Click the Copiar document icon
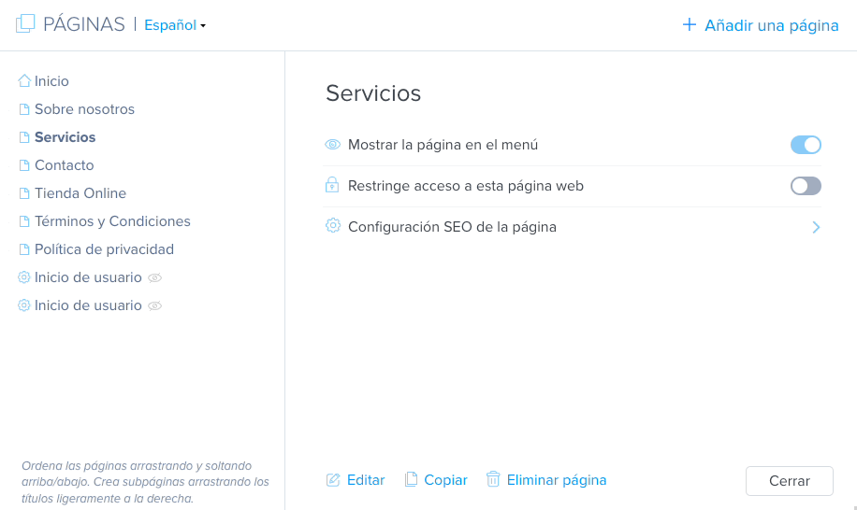Screen dimensions: 857x510 click(x=411, y=479)
